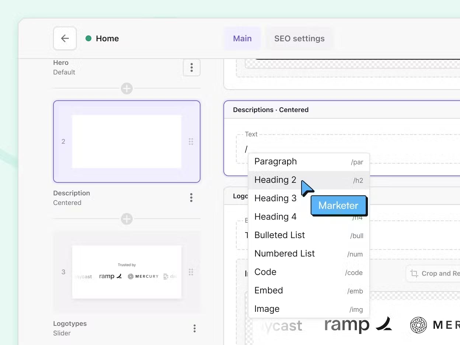Image resolution: width=460 pixels, height=345 pixels.
Task: Click the drag handle on section 2
Action: point(191,142)
